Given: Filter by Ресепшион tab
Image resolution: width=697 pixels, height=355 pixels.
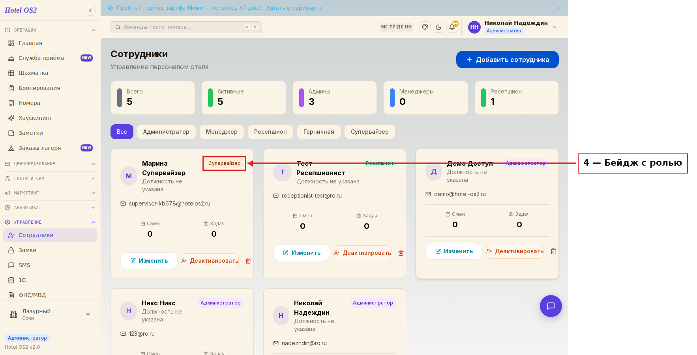Looking at the screenshot, I should coord(270,132).
